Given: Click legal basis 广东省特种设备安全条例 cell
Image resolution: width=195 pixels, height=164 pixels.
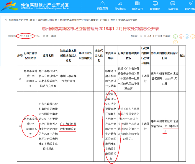Looking at the screenshot, I should tap(129, 78).
